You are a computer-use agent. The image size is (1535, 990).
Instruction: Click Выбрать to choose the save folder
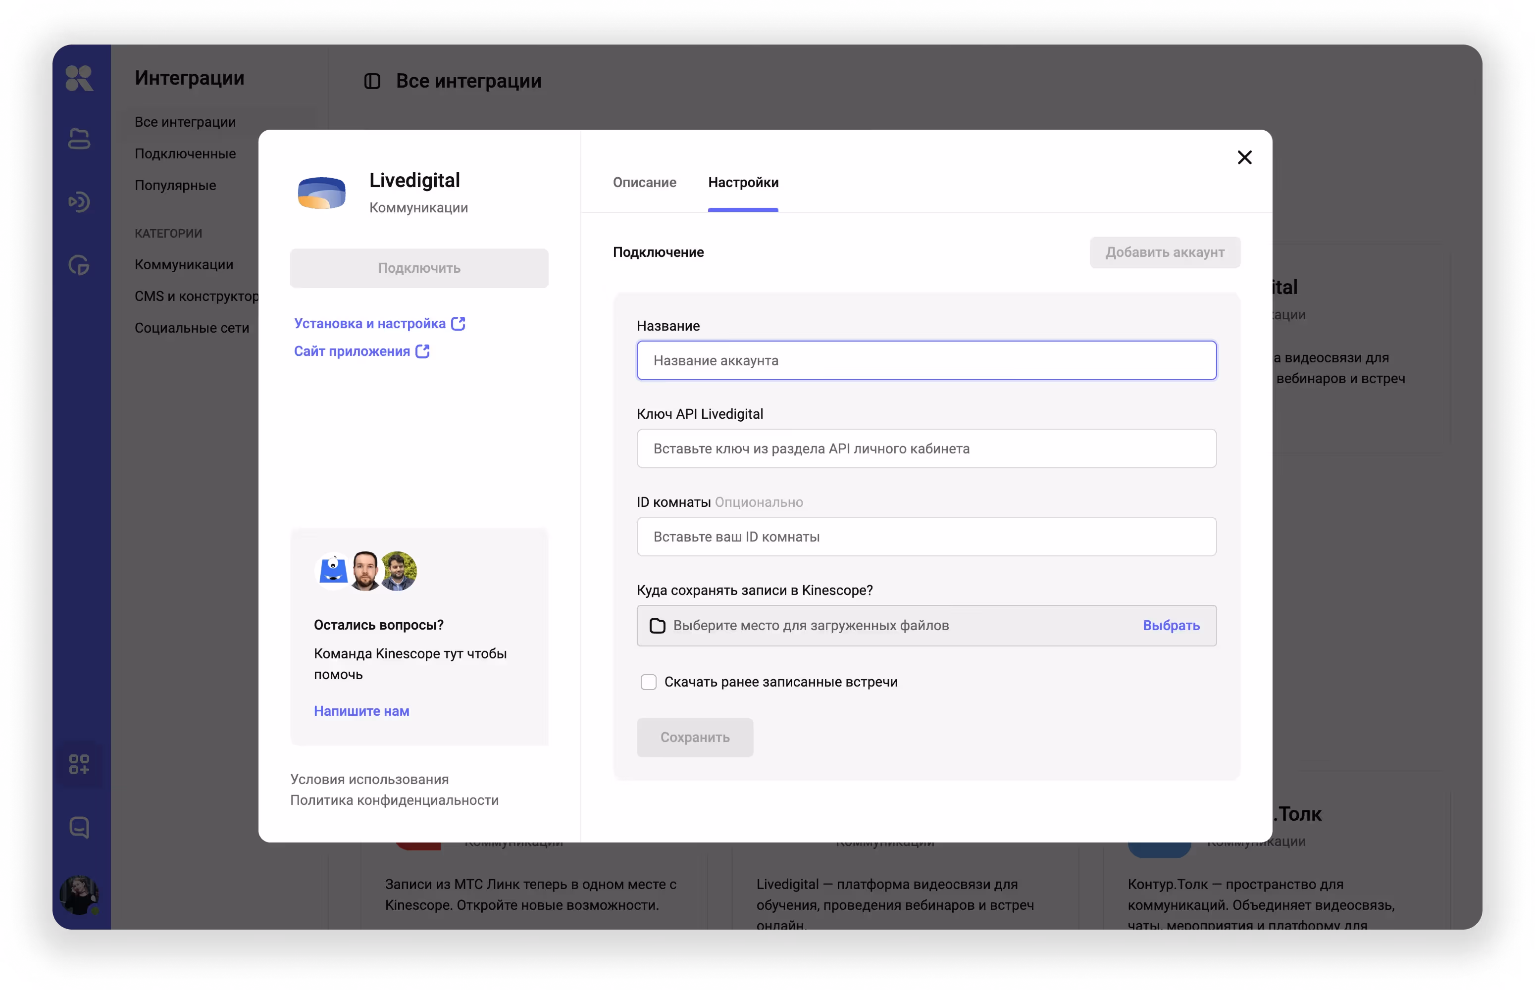point(1171,626)
